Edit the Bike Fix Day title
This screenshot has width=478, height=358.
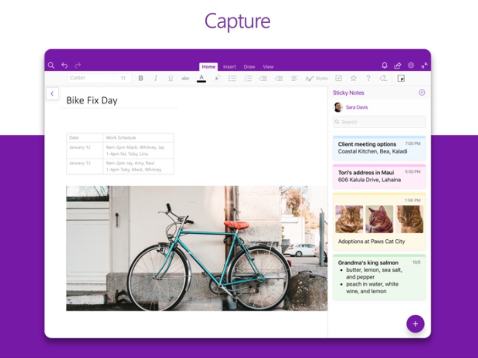coord(92,100)
